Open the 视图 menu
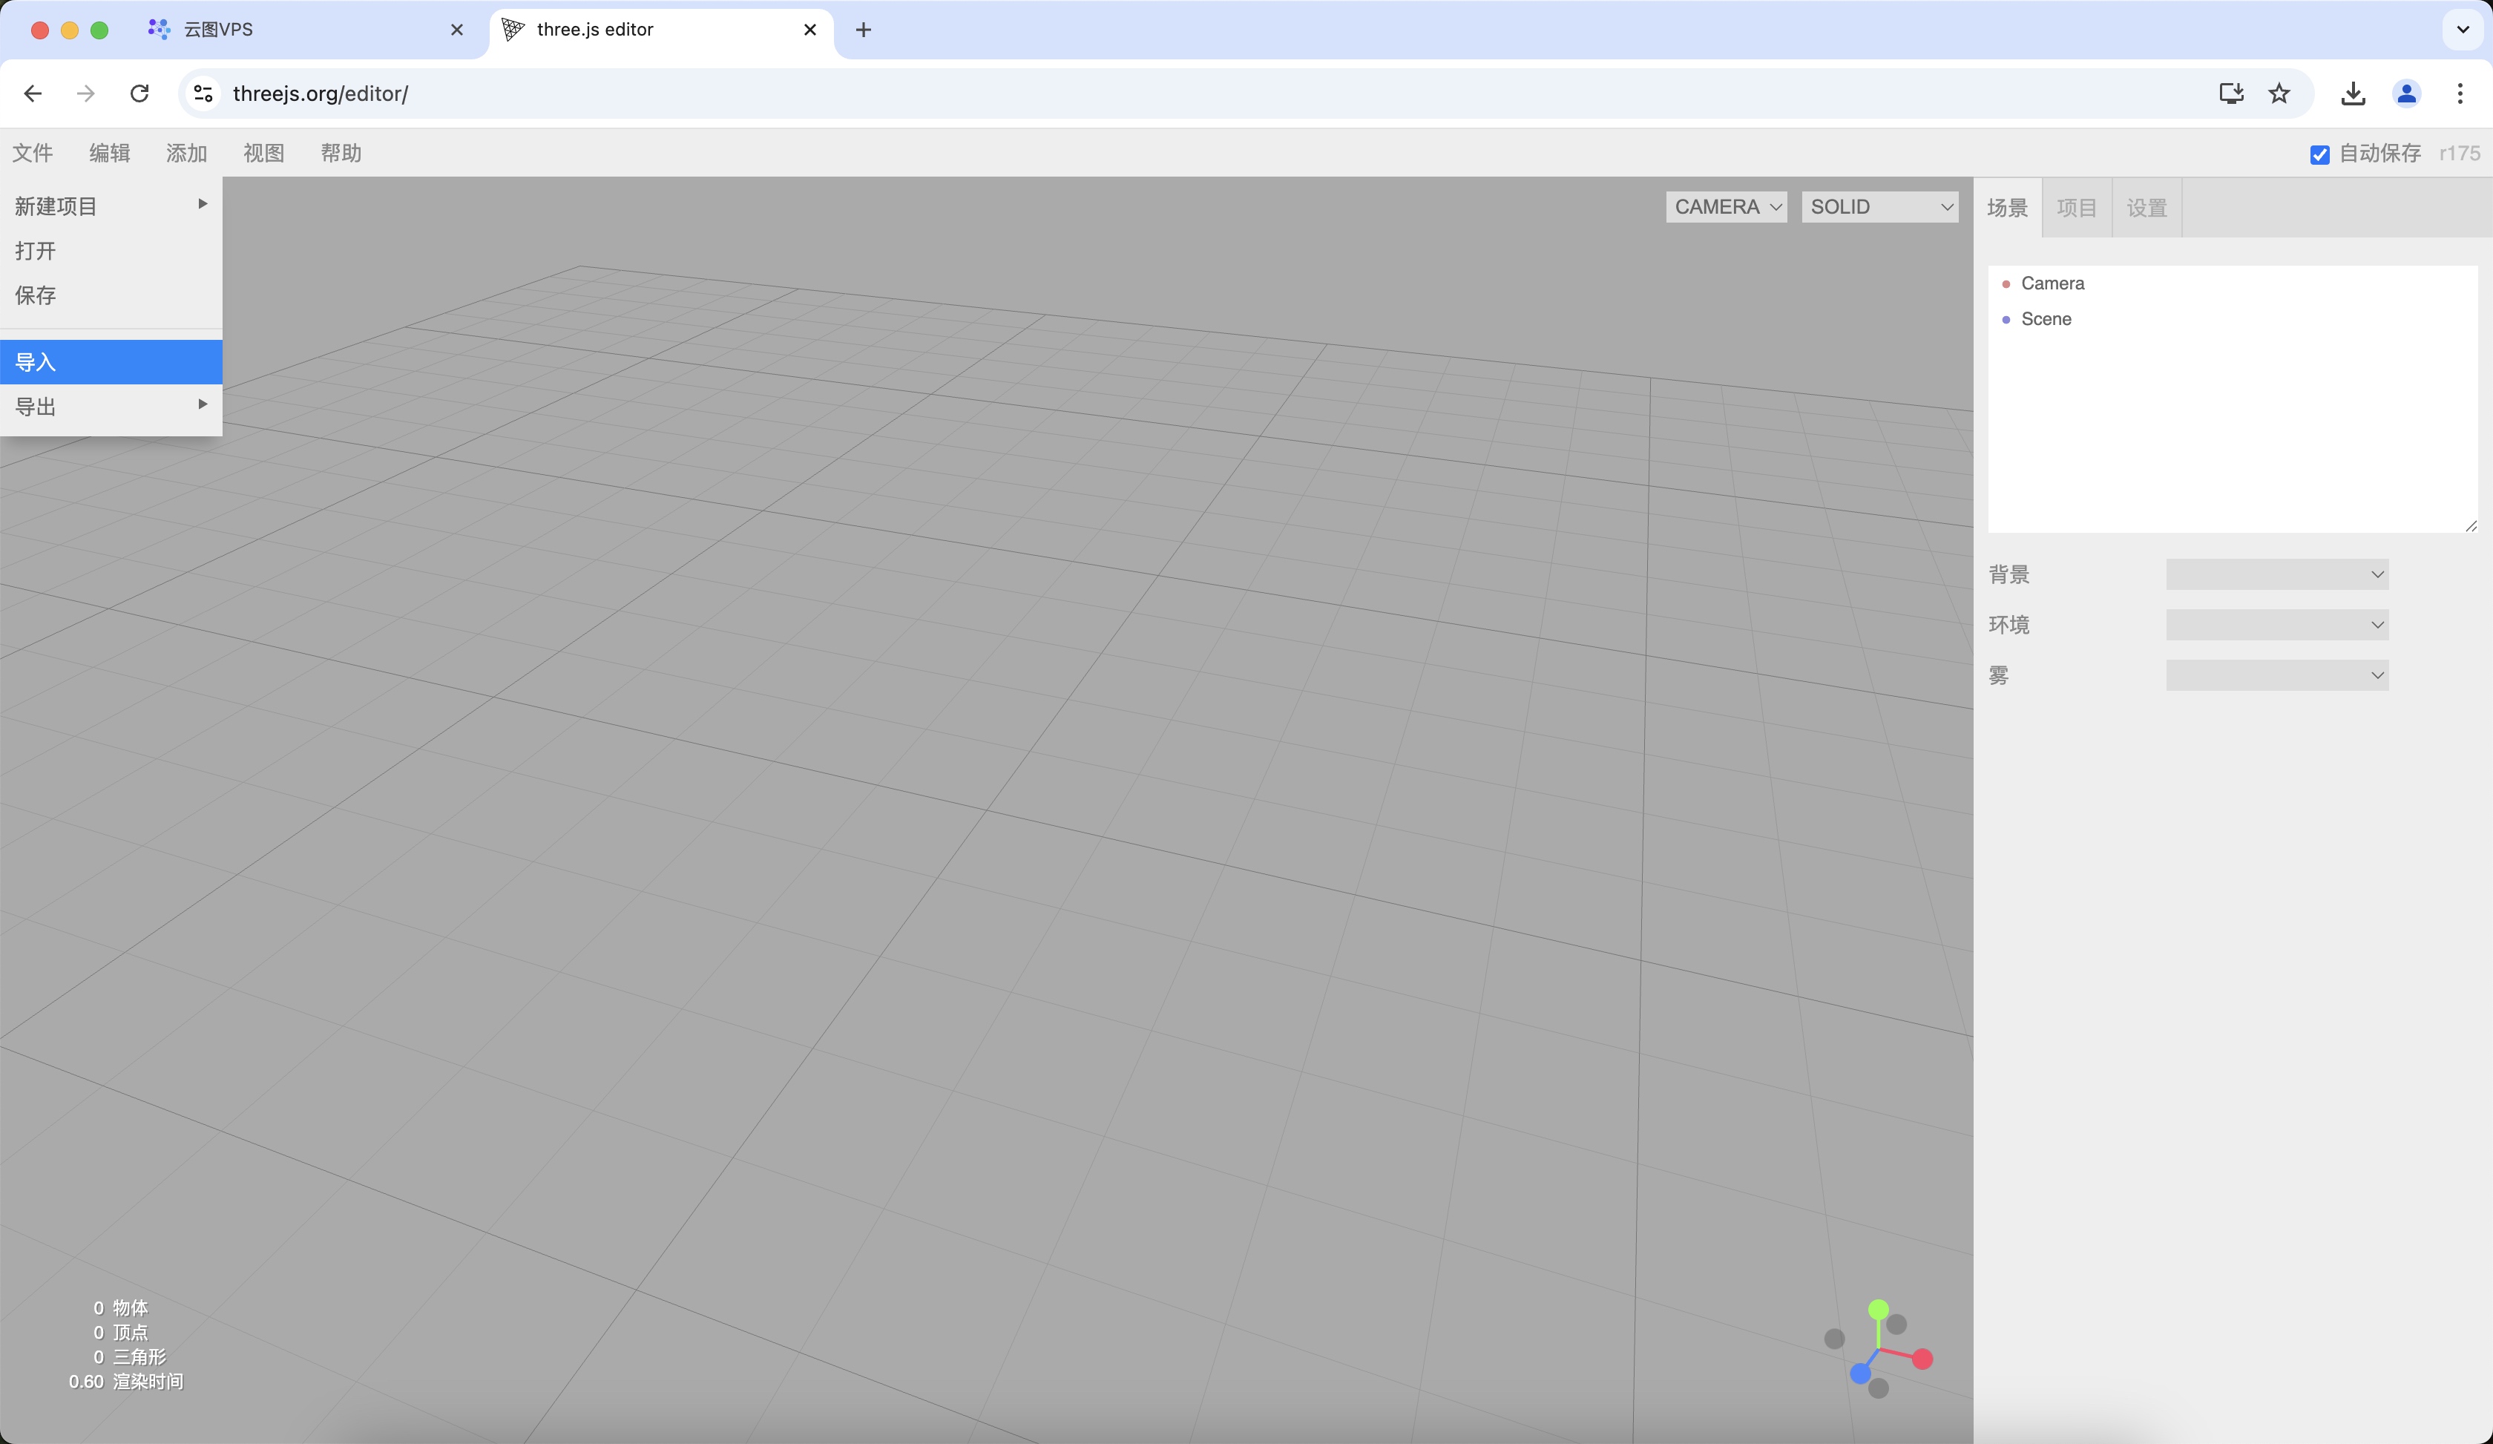 click(264, 154)
